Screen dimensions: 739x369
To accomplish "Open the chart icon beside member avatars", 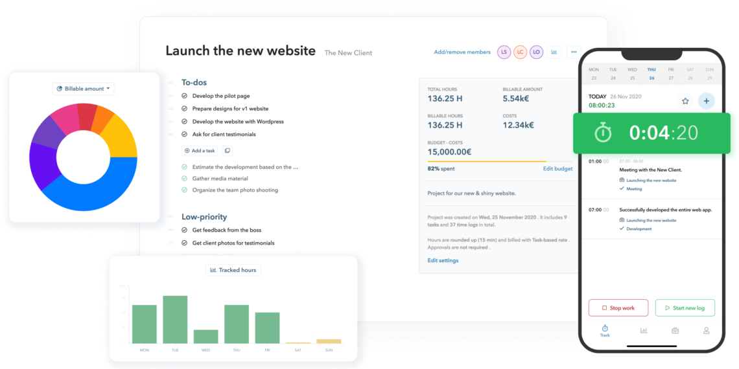I will 554,52.
